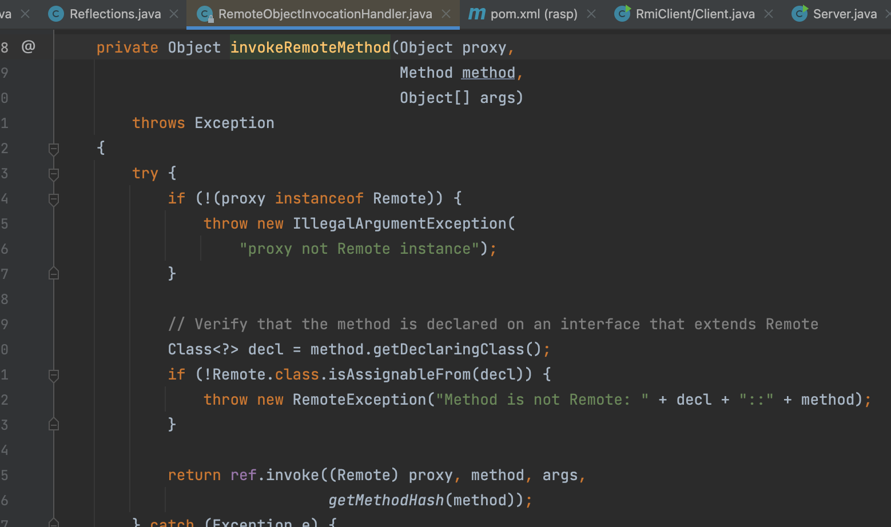The height and width of the screenshot is (527, 891).
Task: Collapse the method body at opening brace
Action: 54,149
